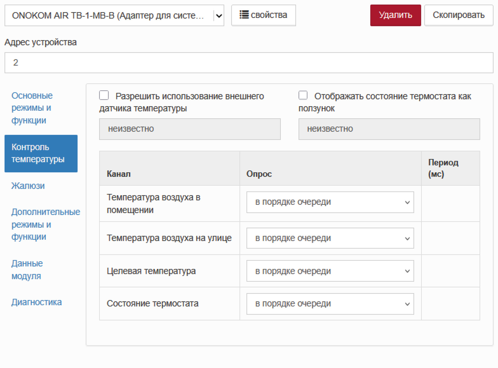The image size is (498, 368).
Task: Toggle thermostat state as slider checkbox
Action: 303,96
